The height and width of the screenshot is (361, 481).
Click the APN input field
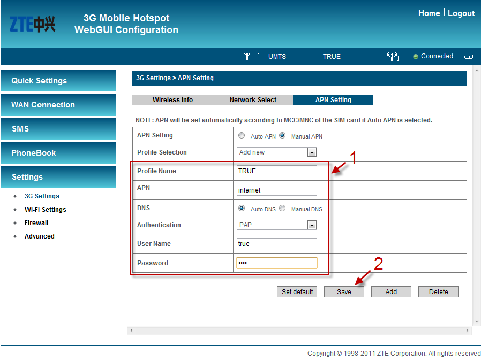tap(277, 190)
